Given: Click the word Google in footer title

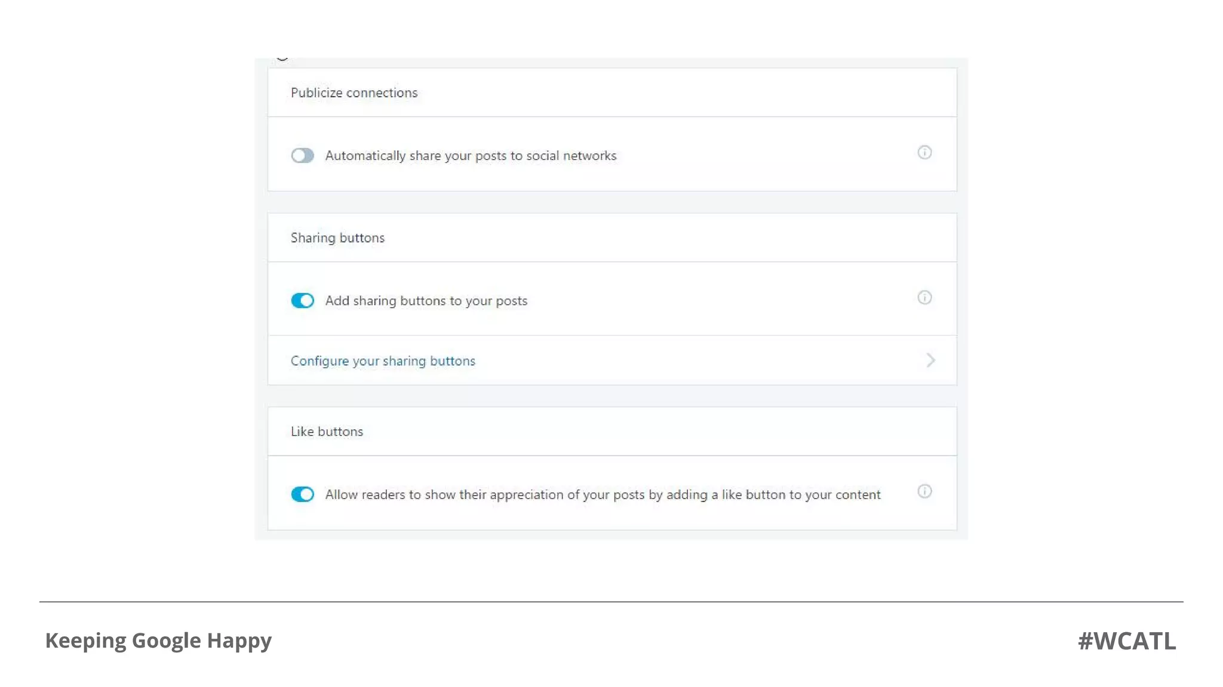Looking at the screenshot, I should (x=166, y=640).
